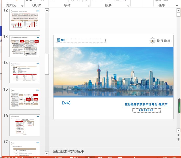The width and height of the screenshot is (181, 158).
Task: Choose slide 14 in the thumbnail pane
Action: (25, 72)
